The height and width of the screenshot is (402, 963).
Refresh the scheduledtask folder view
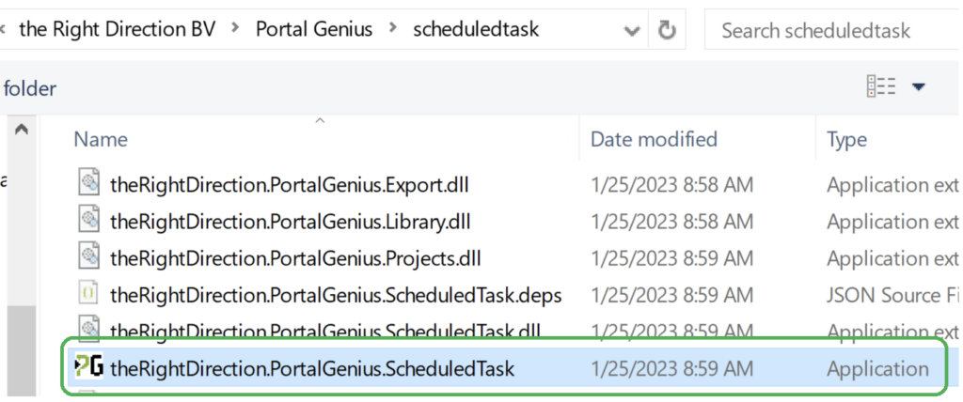click(667, 29)
